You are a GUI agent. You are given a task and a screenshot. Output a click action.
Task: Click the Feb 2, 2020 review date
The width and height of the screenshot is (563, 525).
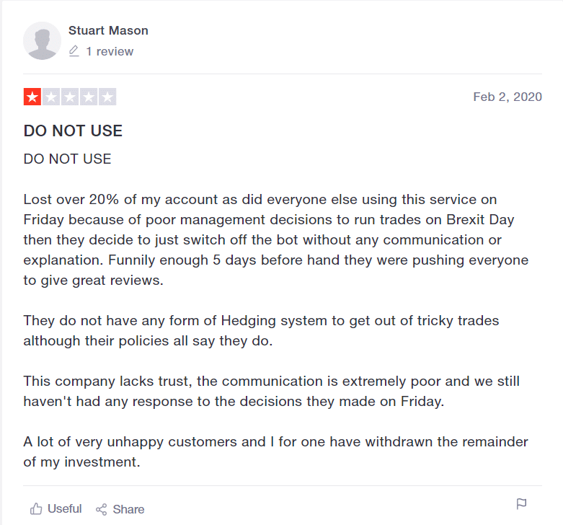pos(507,97)
